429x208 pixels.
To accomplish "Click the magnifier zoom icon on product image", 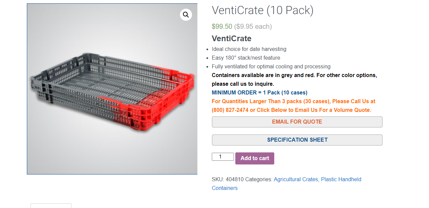I will tap(186, 15).
